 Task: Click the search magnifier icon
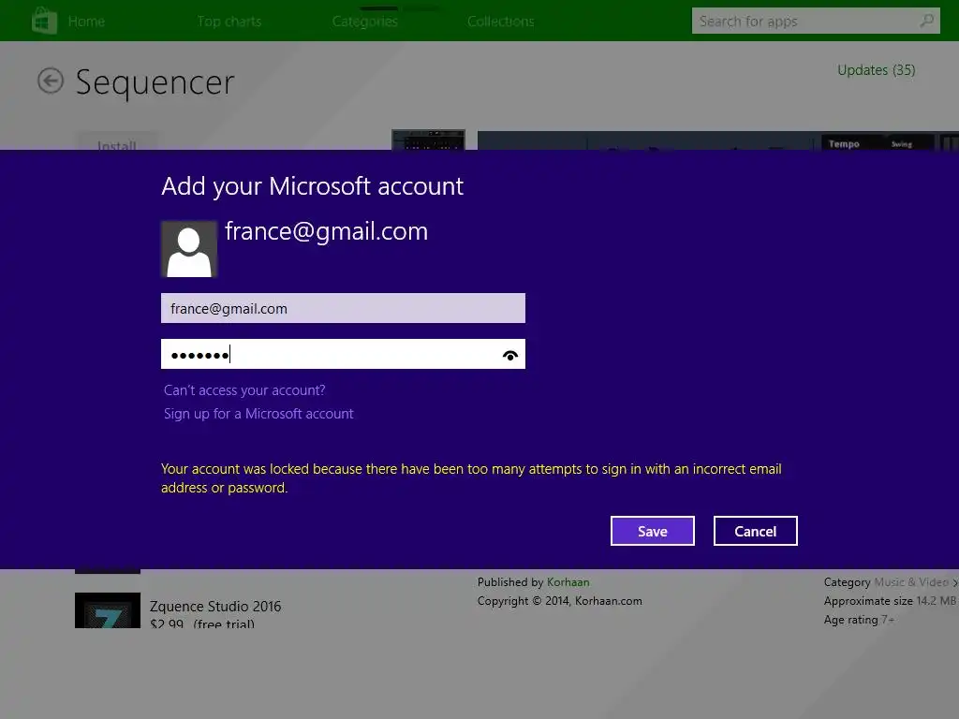926,21
